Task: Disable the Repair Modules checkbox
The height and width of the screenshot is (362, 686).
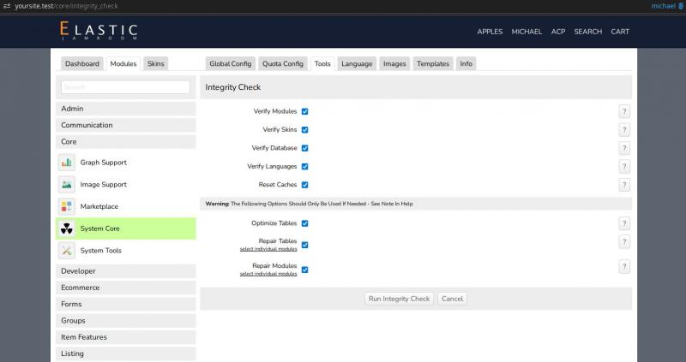Action: (305, 270)
